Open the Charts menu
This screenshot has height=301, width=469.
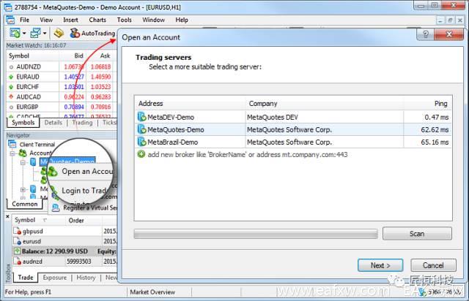[97, 20]
